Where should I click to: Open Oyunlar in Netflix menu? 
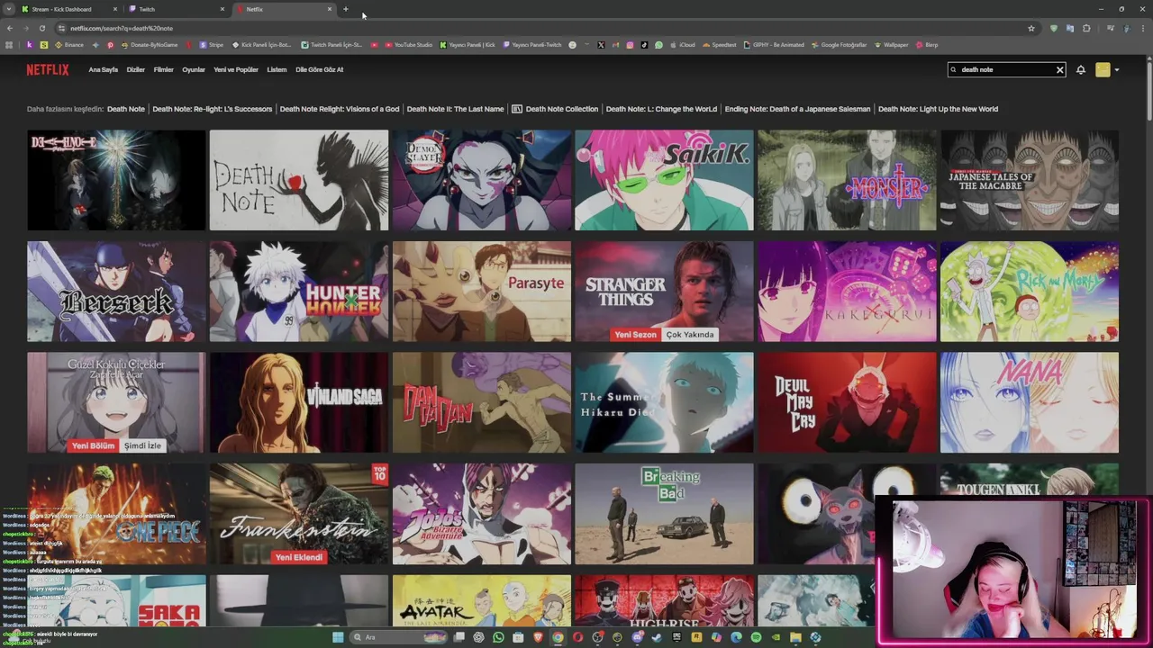(194, 69)
